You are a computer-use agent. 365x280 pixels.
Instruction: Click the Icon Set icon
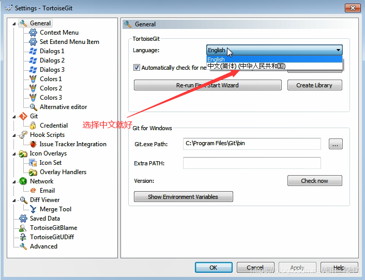click(33, 163)
